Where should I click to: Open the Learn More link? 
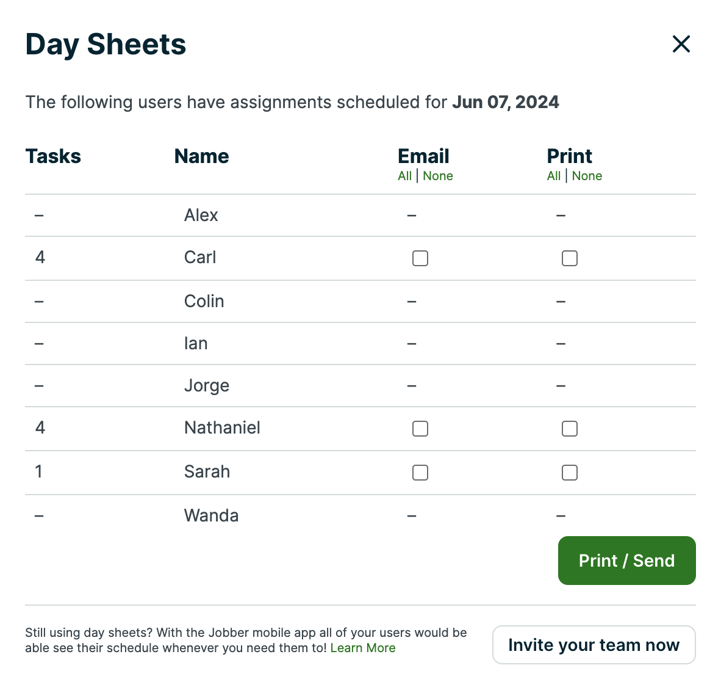(363, 648)
